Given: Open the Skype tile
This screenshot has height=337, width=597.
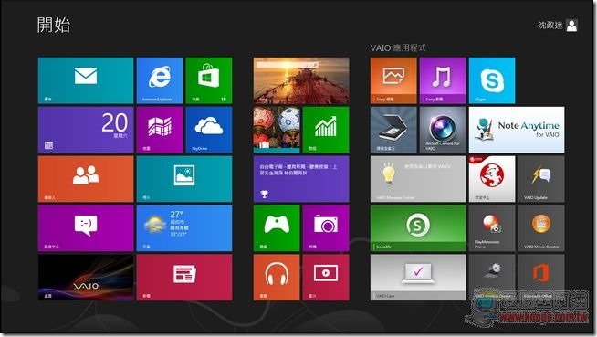Looking at the screenshot, I should click(492, 80).
